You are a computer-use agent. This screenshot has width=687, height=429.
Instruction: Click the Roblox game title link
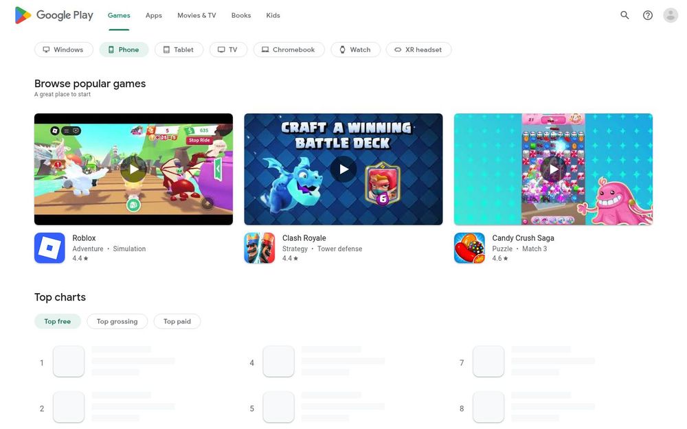click(84, 237)
